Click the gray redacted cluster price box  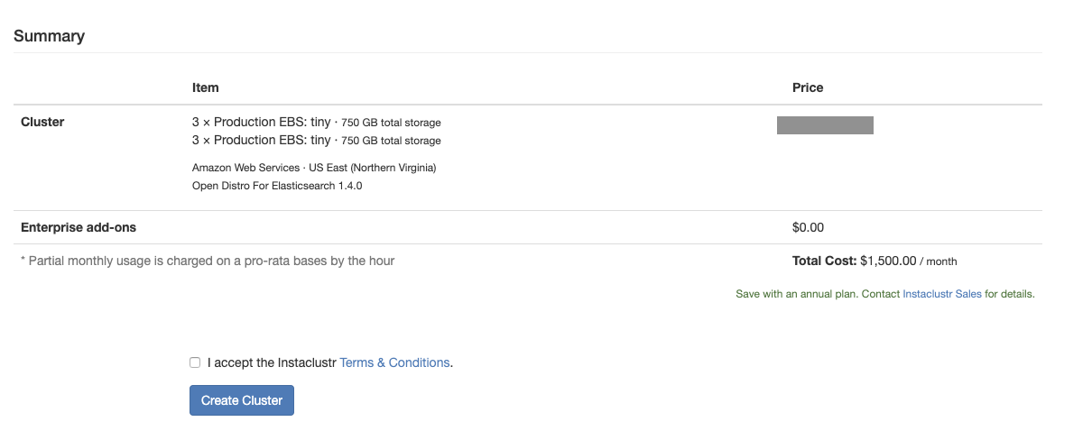(x=825, y=125)
